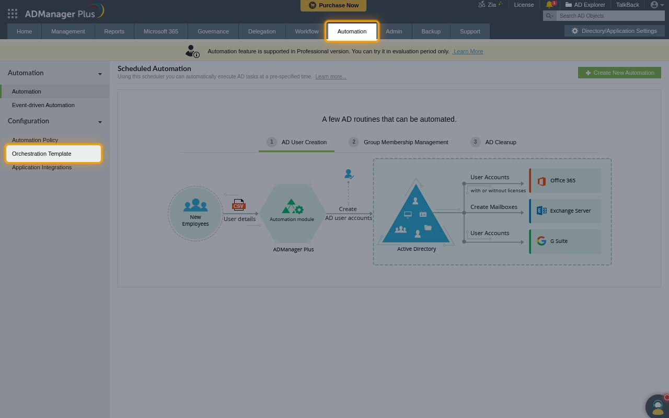Select the Automation tab
This screenshot has width=669, height=418.
pos(352,31)
